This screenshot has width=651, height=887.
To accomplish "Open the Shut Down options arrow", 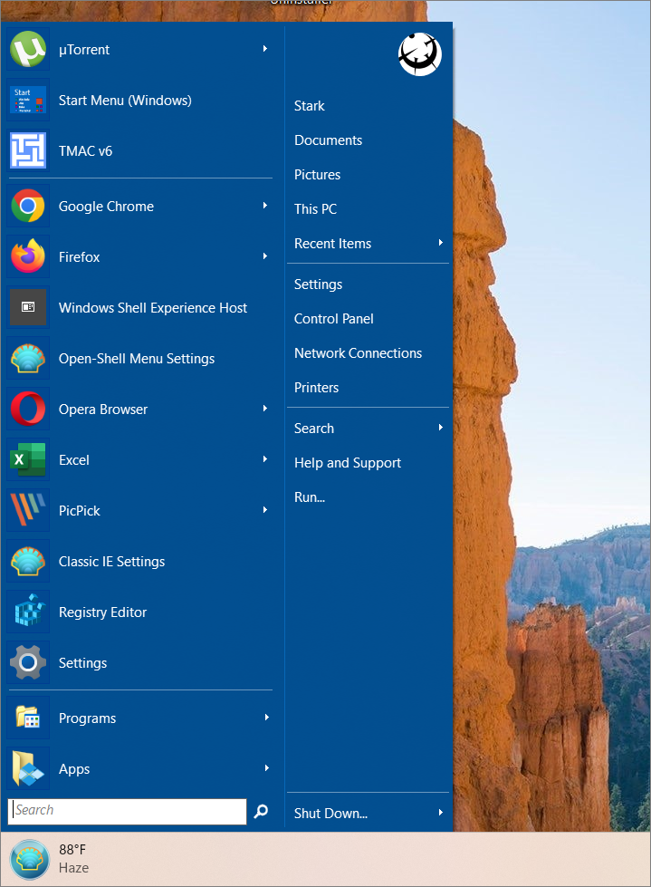I will 441,813.
